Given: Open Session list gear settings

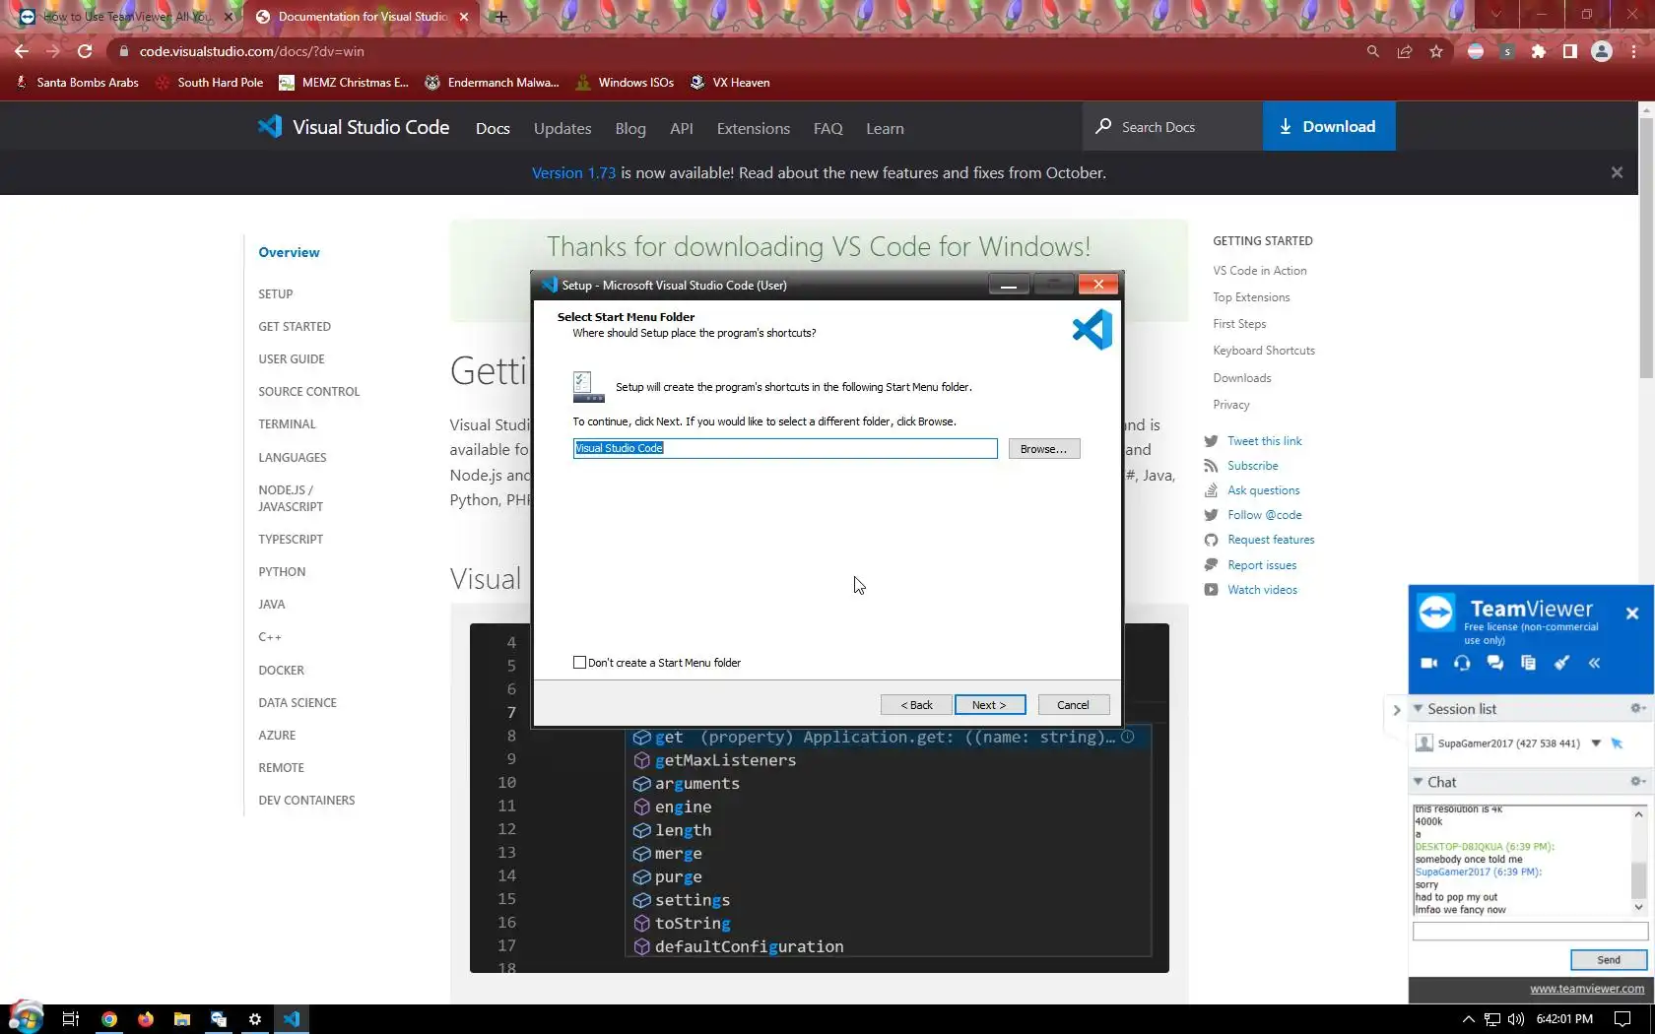Looking at the screenshot, I should click(1637, 709).
